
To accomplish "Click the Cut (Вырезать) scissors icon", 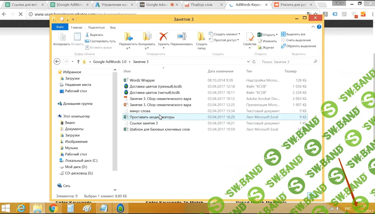I will pyautogui.click(x=87, y=35).
